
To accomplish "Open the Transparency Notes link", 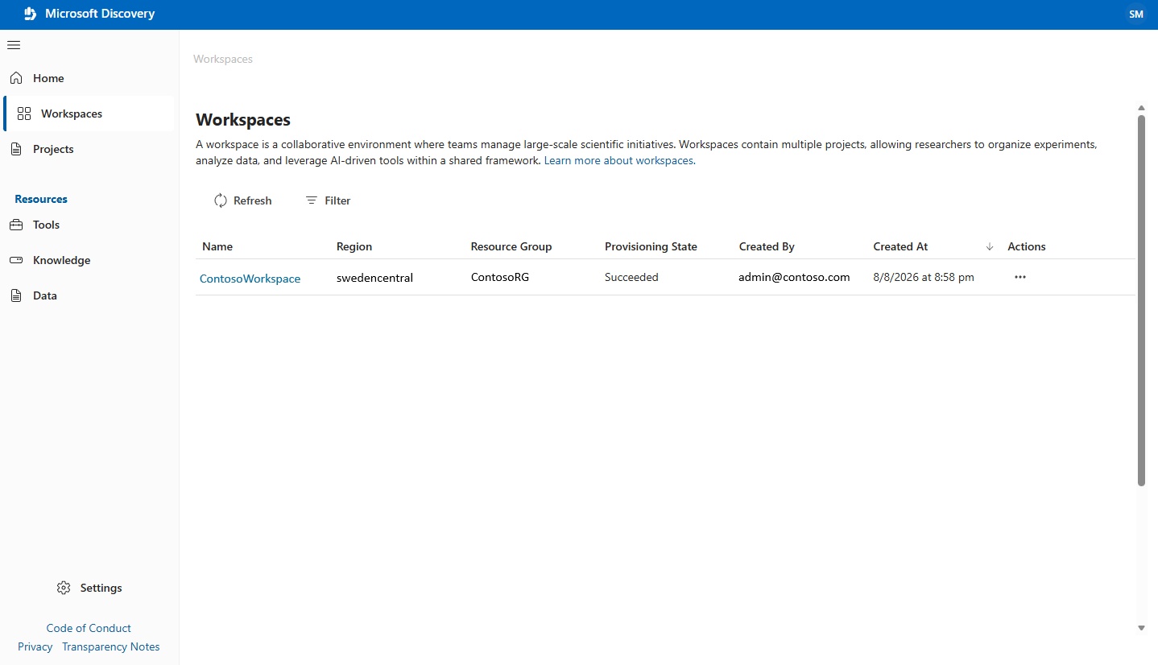I will tap(111, 646).
